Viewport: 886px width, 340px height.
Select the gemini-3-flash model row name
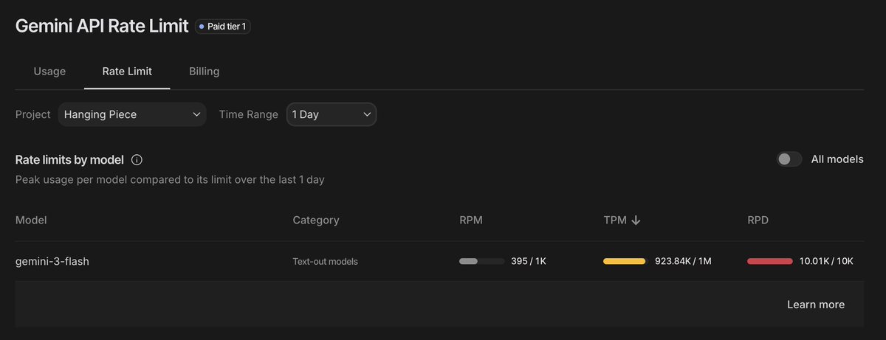[x=52, y=261]
